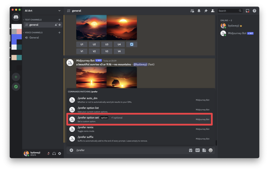This screenshot has width=269, height=171.
Task: Click the U3 upscale button
Action: [x=107, y=44]
